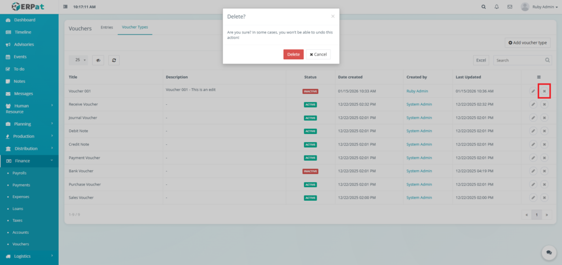This screenshot has height=265, width=562.
Task: Open the mail envelope icon in header
Action: coord(510,7)
